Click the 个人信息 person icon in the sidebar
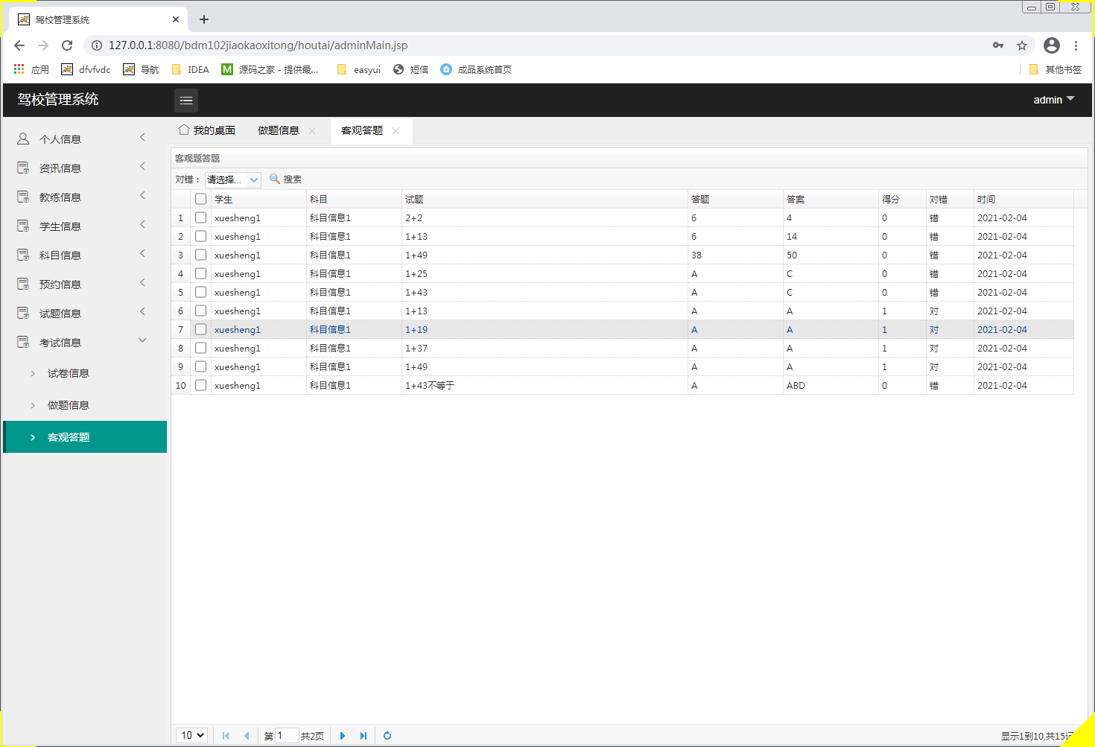 (x=23, y=139)
